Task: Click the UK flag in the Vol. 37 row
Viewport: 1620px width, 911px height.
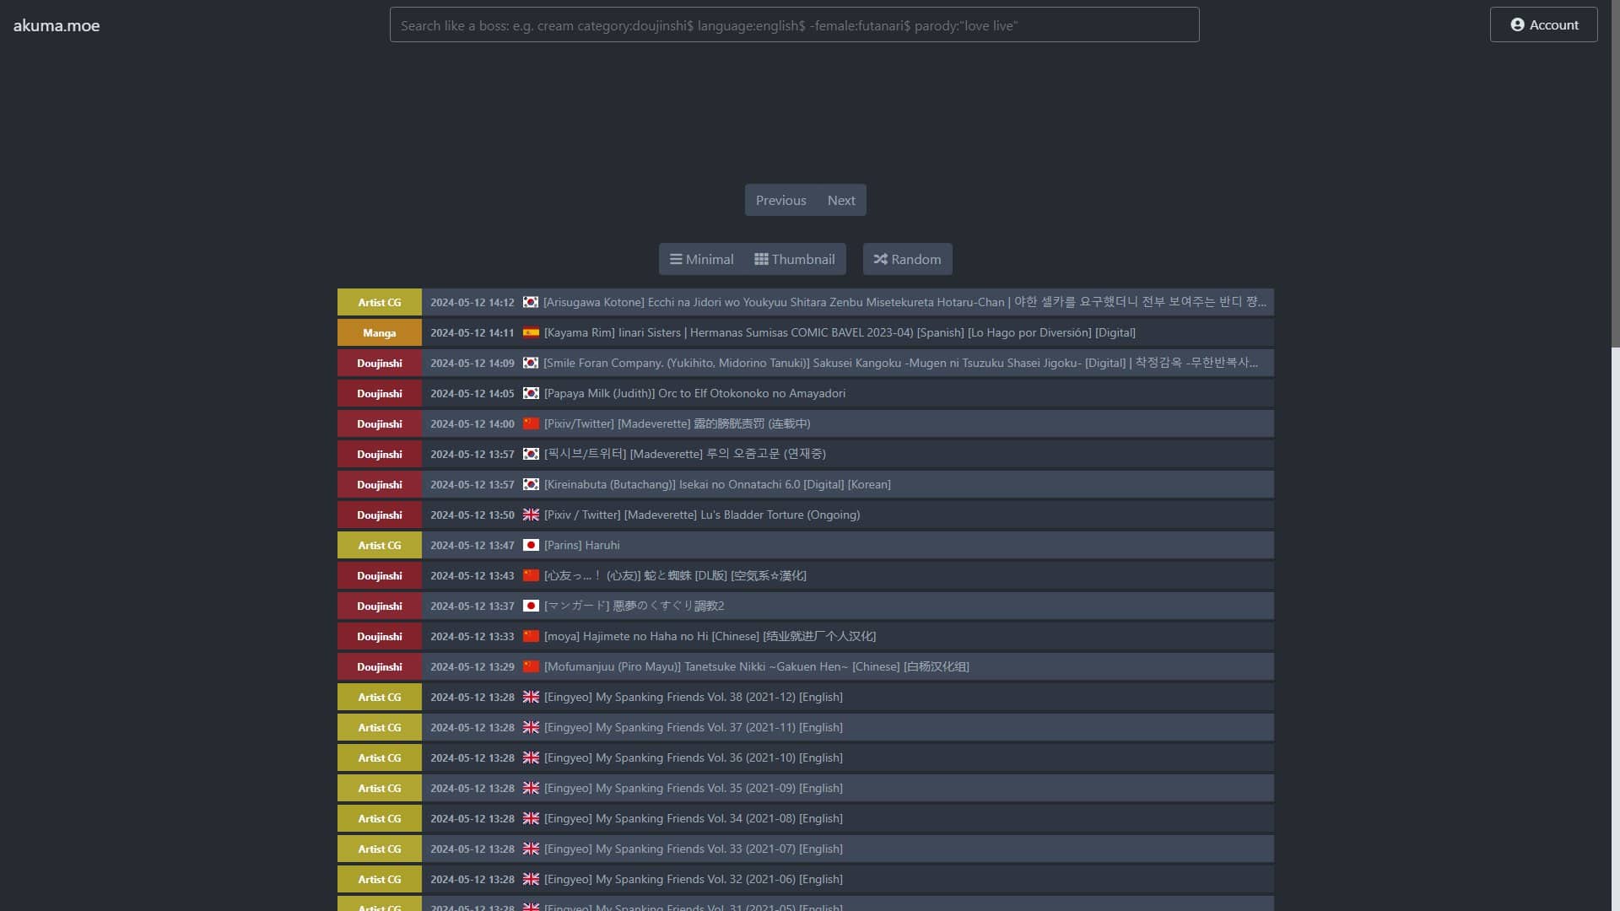Action: 531,727
